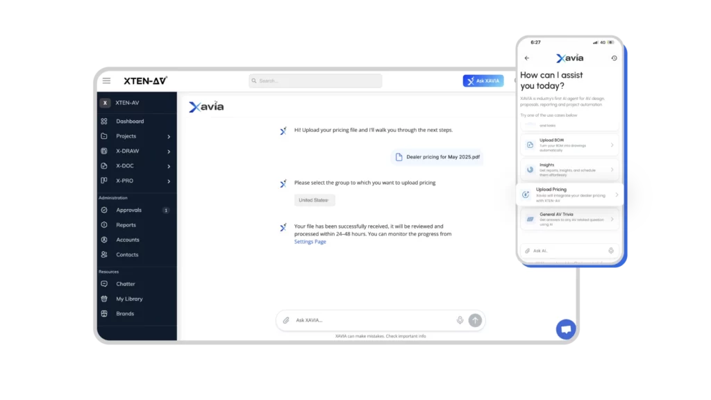Tap the history clock icon in mobile app

coord(614,58)
